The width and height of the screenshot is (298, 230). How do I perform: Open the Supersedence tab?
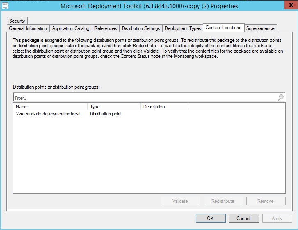coord(261,28)
